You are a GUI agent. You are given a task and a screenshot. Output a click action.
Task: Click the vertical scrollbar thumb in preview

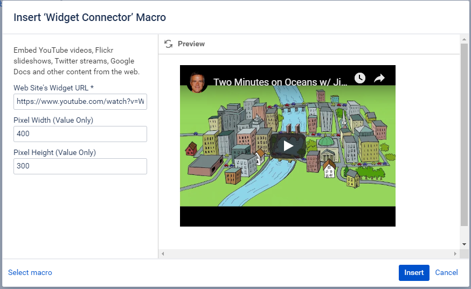pos(464,135)
